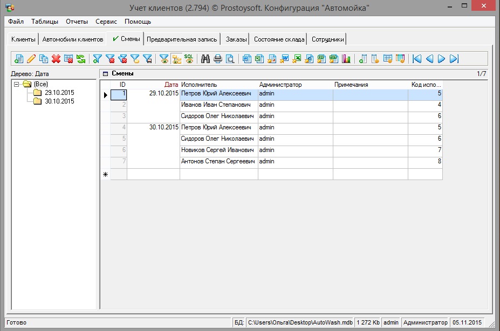This screenshot has height=331, width=500.
Task: Open the bar chart diagram icon
Action: 346,59
